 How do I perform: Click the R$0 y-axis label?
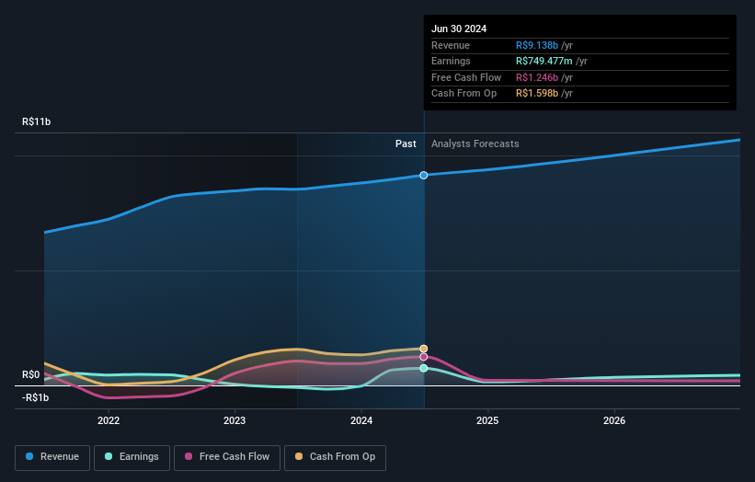[x=31, y=374]
